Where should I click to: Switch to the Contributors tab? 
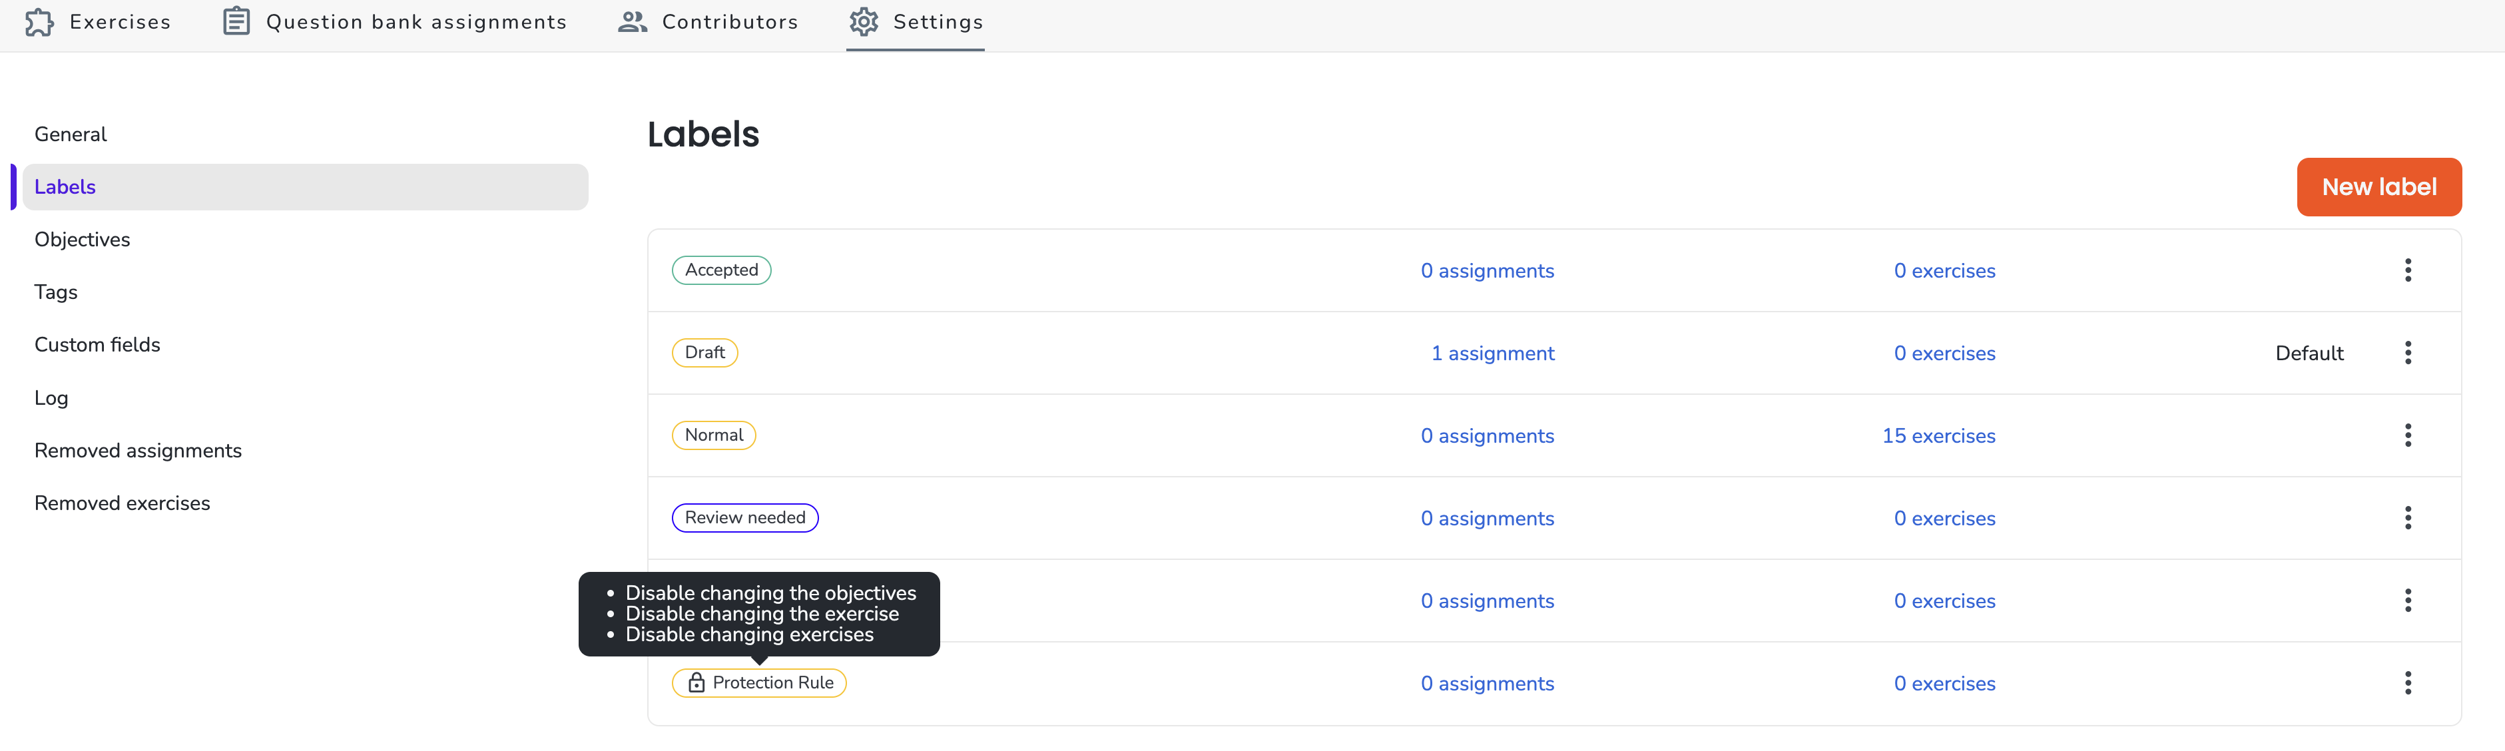pos(708,21)
